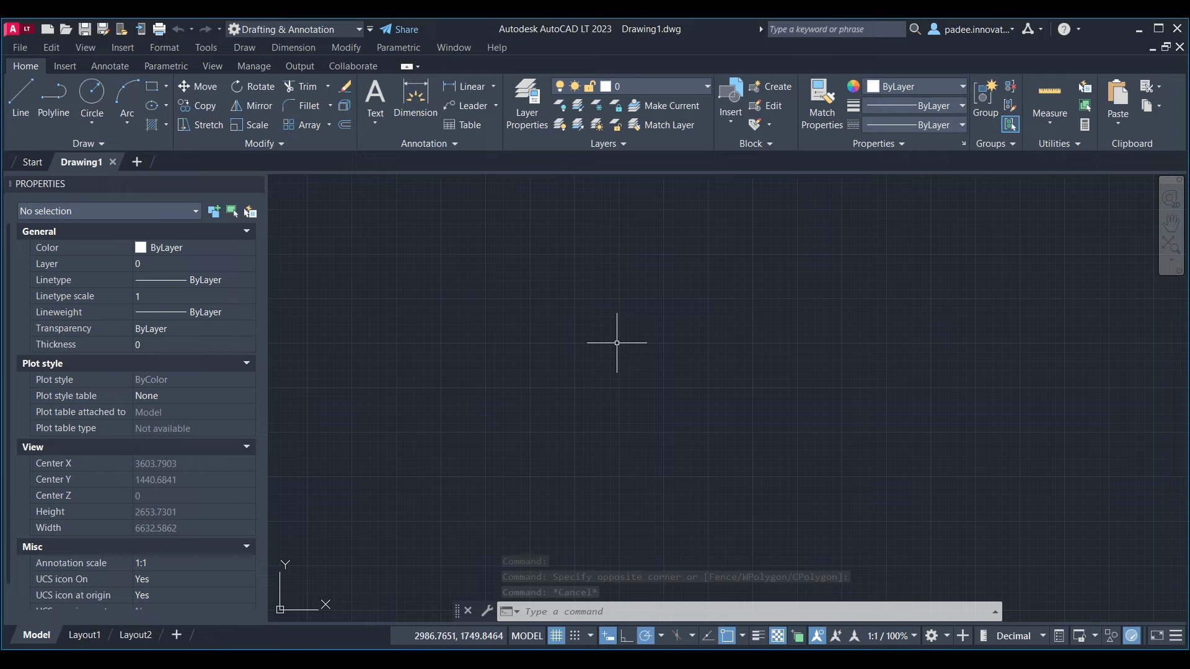This screenshot has height=669, width=1190.
Task: Select the Polyline tool
Action: click(53, 98)
